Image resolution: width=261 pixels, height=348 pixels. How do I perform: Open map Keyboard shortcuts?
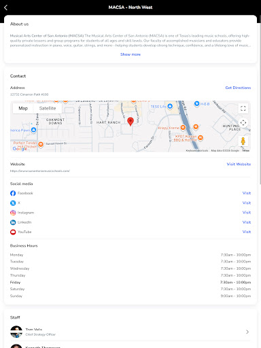click(197, 150)
